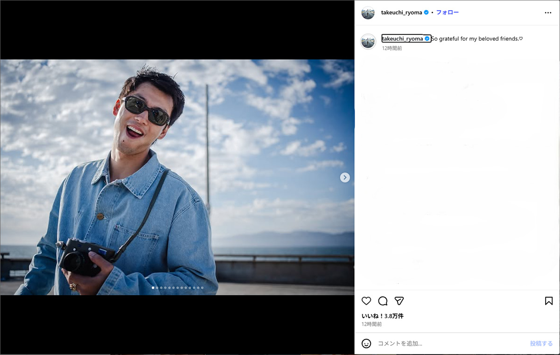
Task: Go to next photo with right arrow
Action: (345, 177)
